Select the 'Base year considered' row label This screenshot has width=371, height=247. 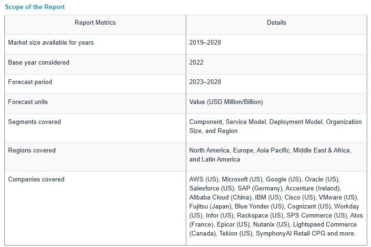click(x=39, y=62)
